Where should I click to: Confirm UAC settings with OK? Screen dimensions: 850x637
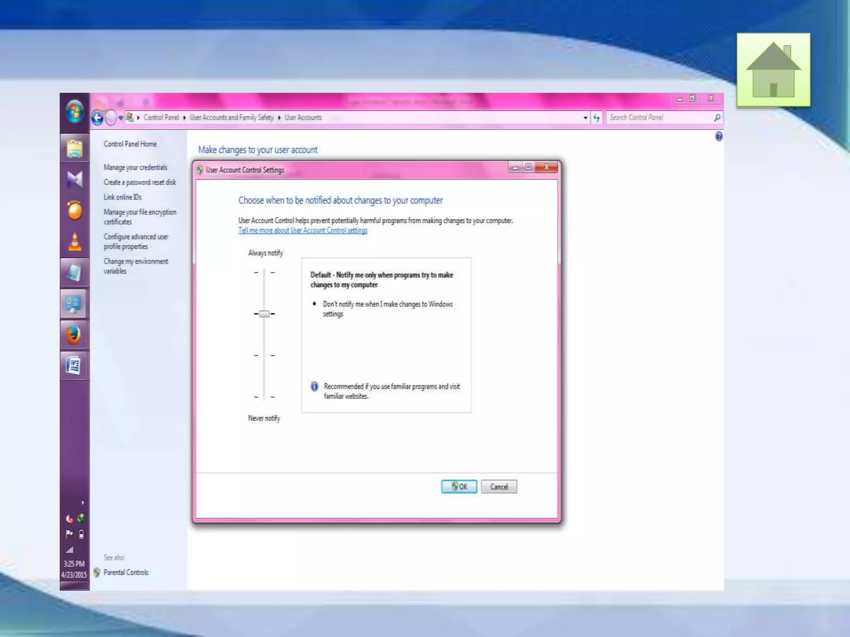[x=459, y=486]
